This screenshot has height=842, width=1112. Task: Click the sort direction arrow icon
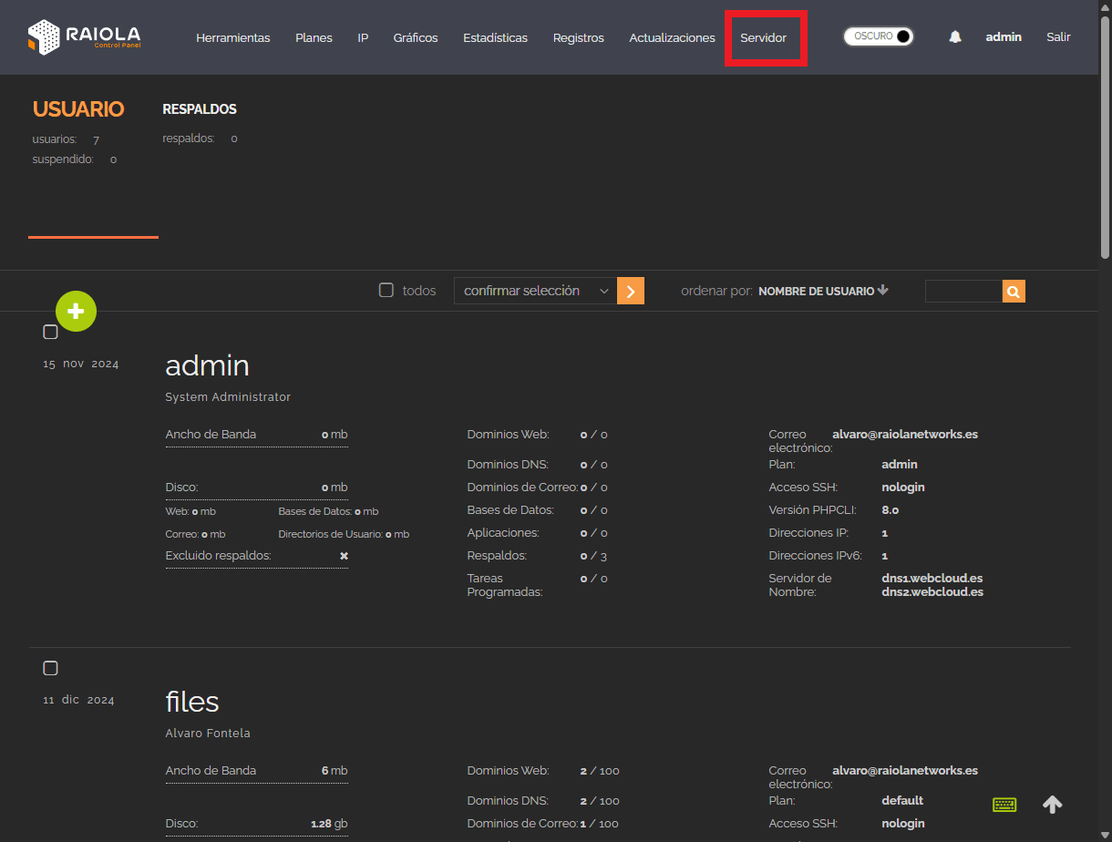coord(882,291)
